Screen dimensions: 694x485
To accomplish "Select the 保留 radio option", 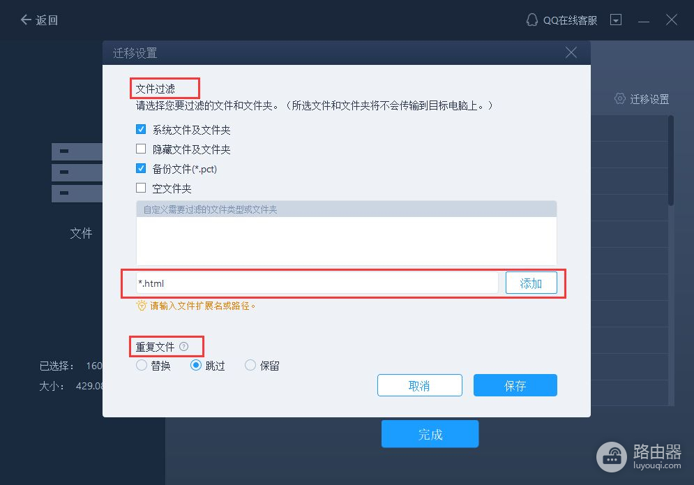I will tap(250, 365).
